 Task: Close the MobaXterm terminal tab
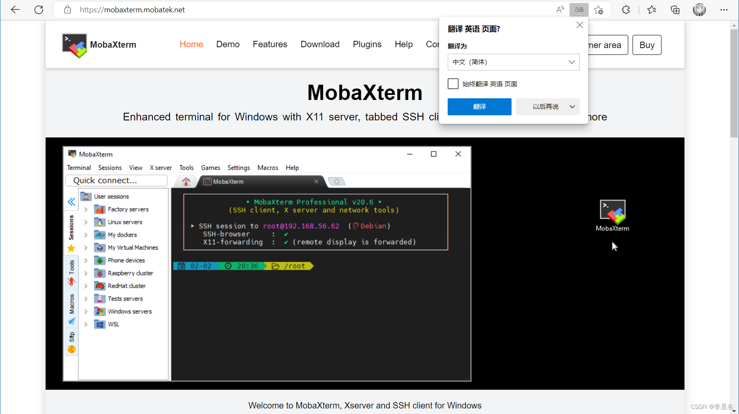click(x=316, y=181)
